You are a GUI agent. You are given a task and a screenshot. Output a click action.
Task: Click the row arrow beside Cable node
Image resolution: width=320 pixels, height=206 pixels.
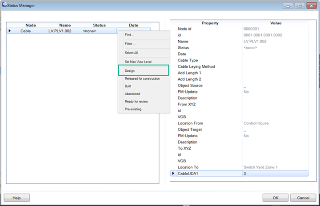pyautogui.click(x=10, y=31)
